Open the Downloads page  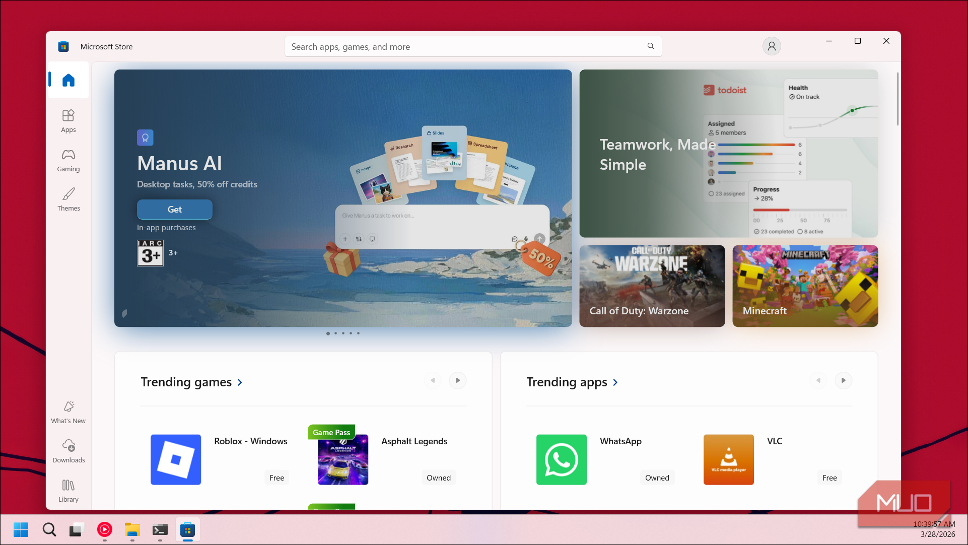pyautogui.click(x=68, y=451)
